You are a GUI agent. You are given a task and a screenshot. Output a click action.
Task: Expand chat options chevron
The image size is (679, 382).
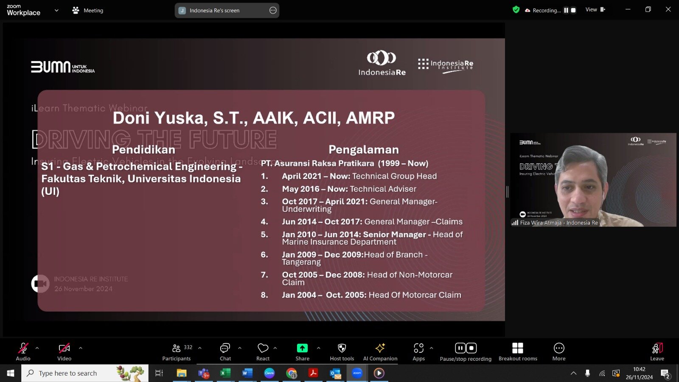[x=240, y=348]
